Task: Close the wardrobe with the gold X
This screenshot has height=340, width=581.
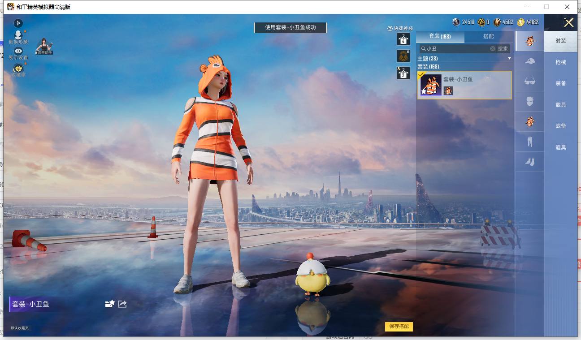Action: click(568, 22)
